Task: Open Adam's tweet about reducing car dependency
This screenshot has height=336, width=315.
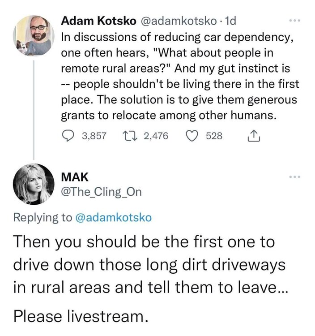Action: click(x=179, y=76)
